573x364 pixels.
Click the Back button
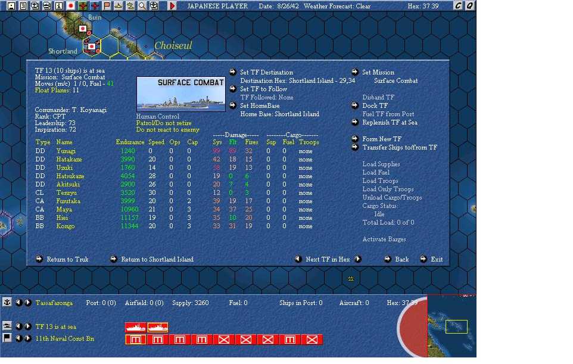click(x=401, y=259)
